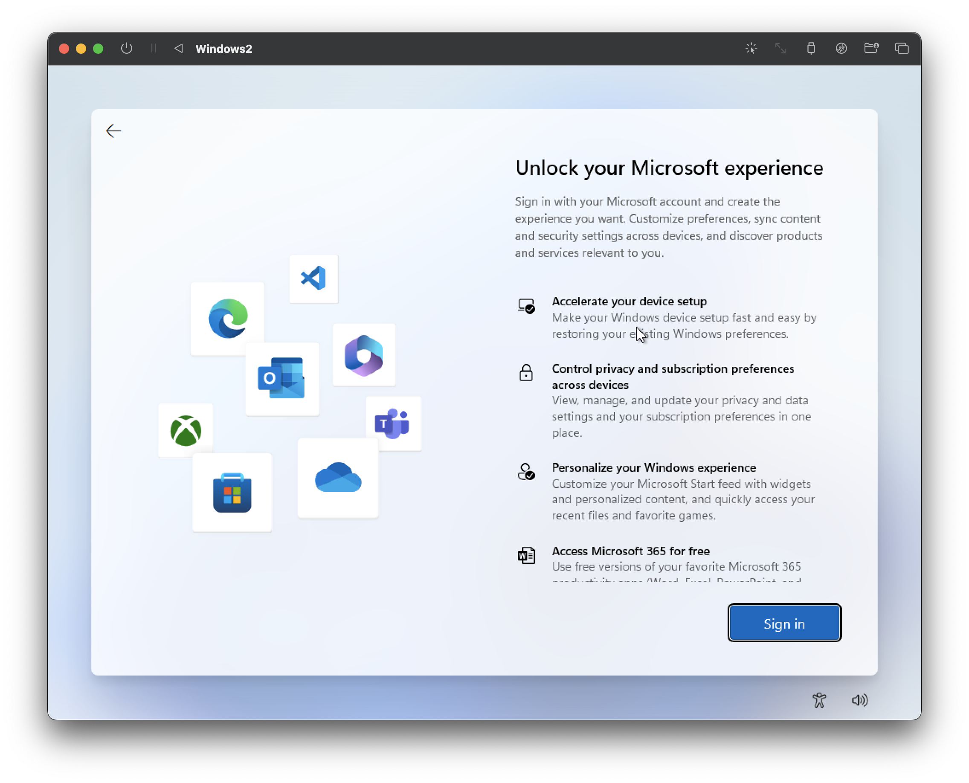Click the Microsoft Store bag tile
Viewport: 969px width, 783px height.
pyautogui.click(x=232, y=492)
